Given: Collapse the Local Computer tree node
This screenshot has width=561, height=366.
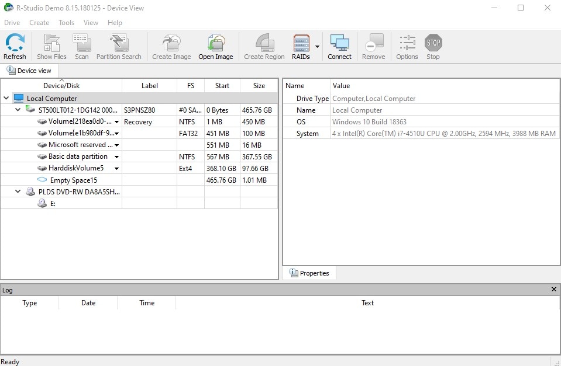Looking at the screenshot, I should [6, 98].
